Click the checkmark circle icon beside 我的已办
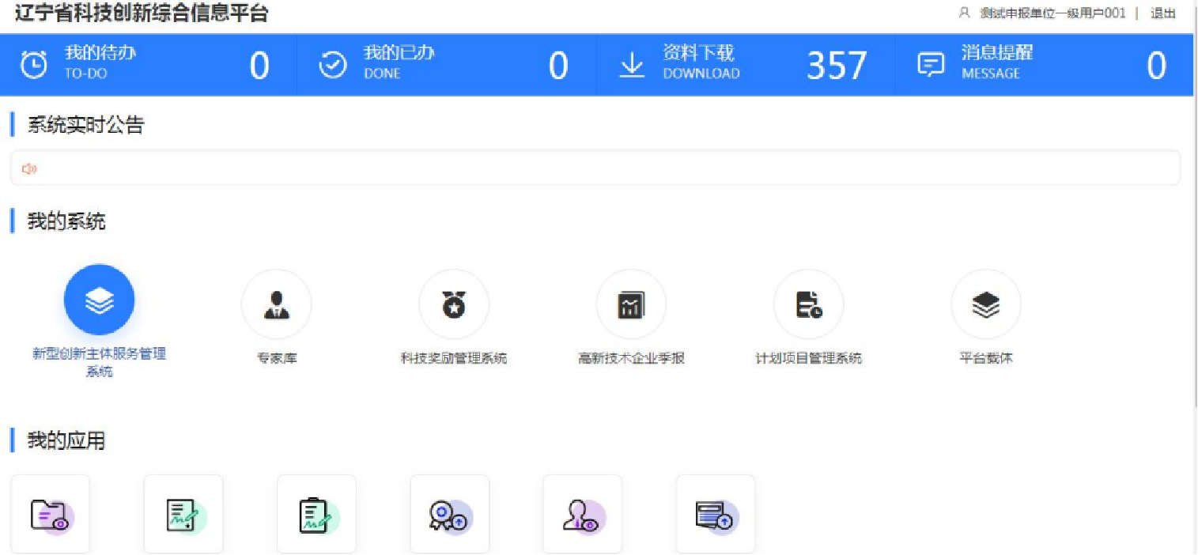Viewport: 1198px width, 555px height. (332, 65)
